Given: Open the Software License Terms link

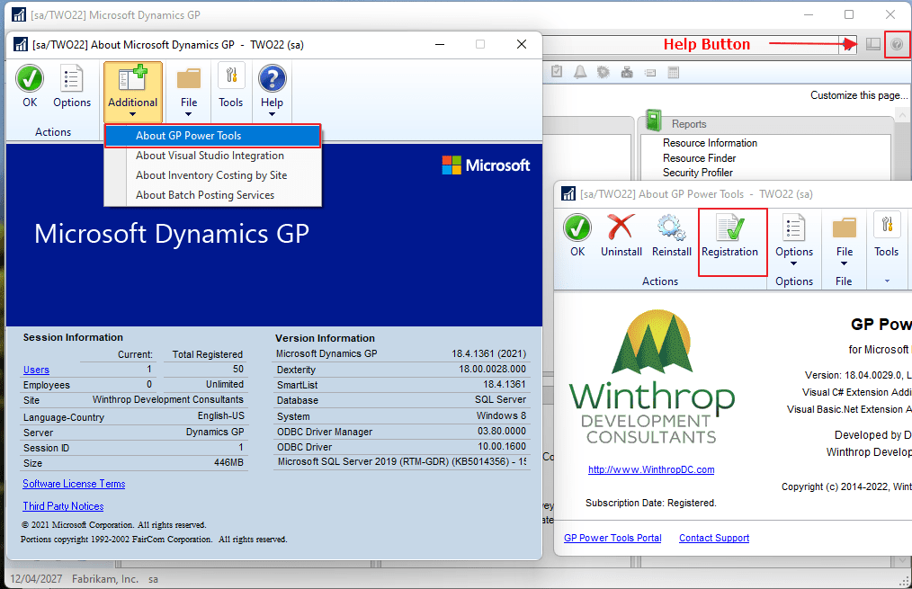Looking at the screenshot, I should 73,484.
